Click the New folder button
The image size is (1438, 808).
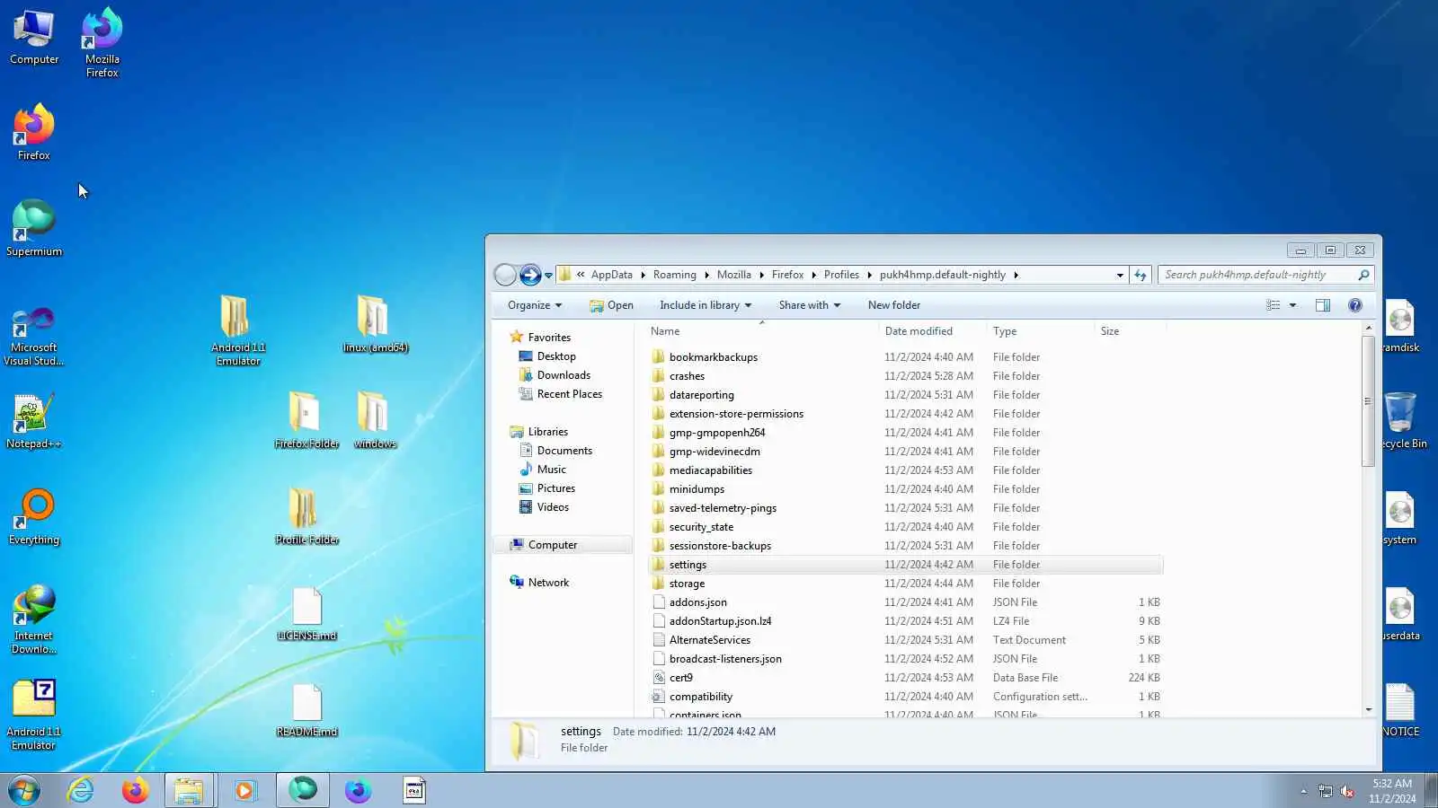pos(894,305)
